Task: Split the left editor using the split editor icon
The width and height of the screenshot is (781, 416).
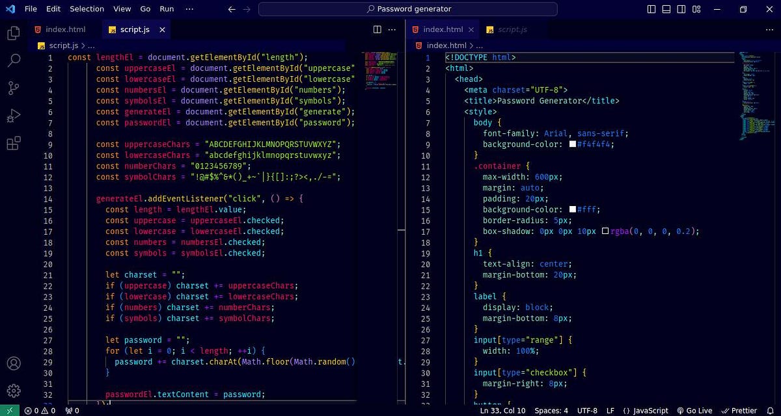Action: point(377,29)
